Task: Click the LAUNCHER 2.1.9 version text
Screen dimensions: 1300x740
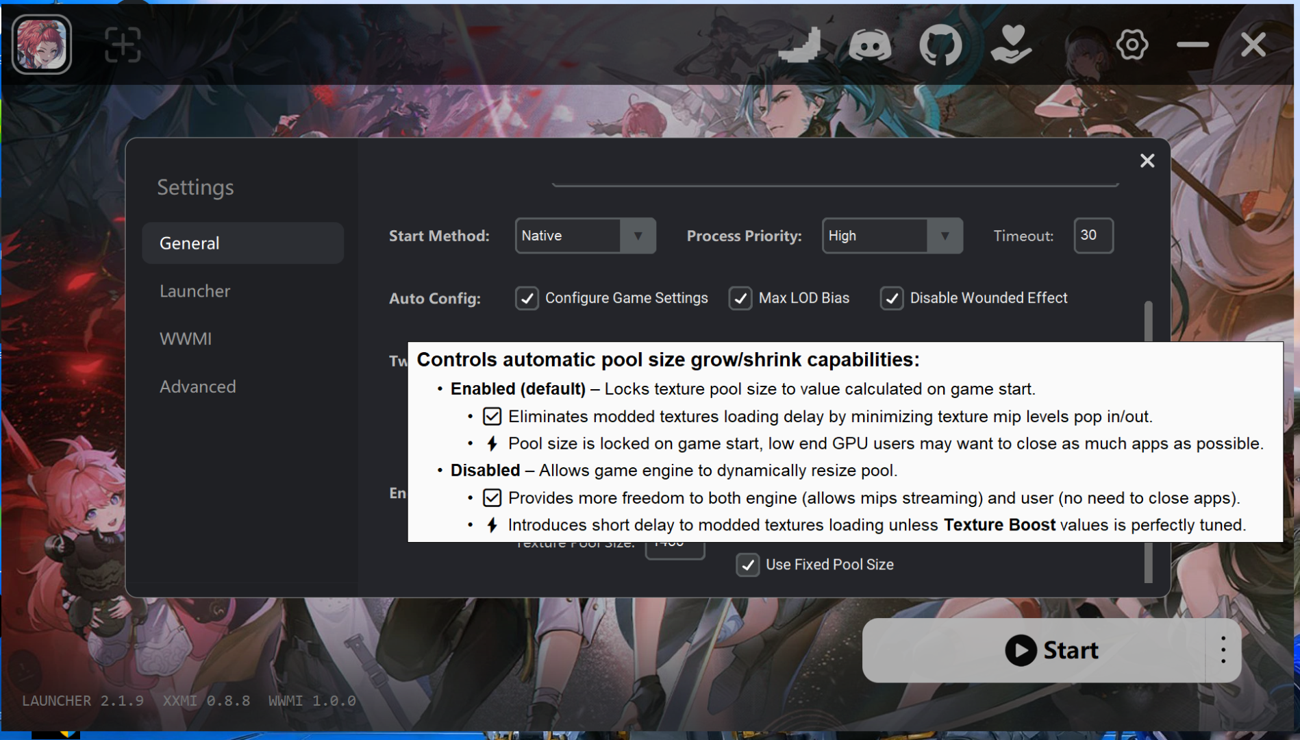Action: [83, 701]
